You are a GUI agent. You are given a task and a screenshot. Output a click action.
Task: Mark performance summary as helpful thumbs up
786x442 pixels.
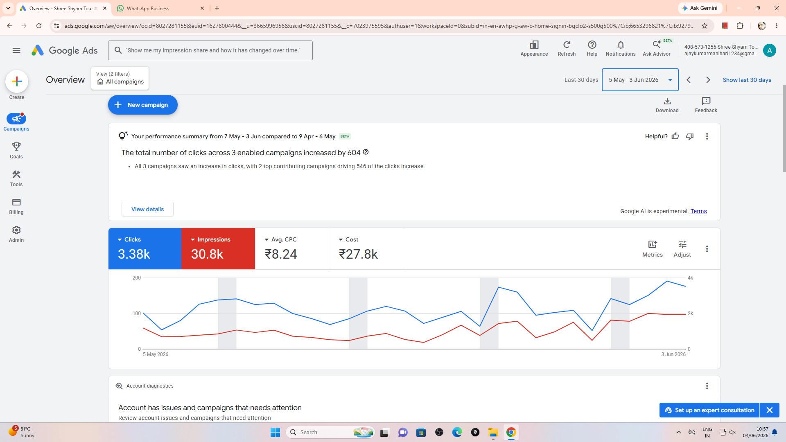(x=675, y=136)
